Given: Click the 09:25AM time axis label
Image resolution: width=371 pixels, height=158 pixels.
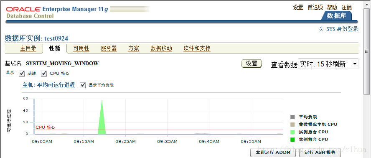Looking at the screenshot, I should tap(125, 142).
